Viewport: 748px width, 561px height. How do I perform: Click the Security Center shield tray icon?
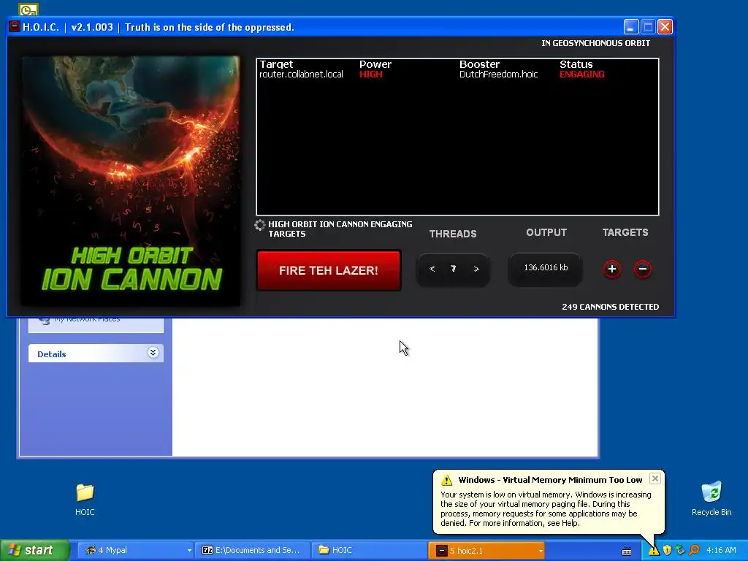coord(668,551)
